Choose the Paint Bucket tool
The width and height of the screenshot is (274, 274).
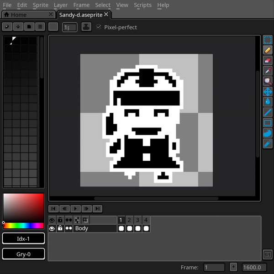pyautogui.click(x=268, y=102)
